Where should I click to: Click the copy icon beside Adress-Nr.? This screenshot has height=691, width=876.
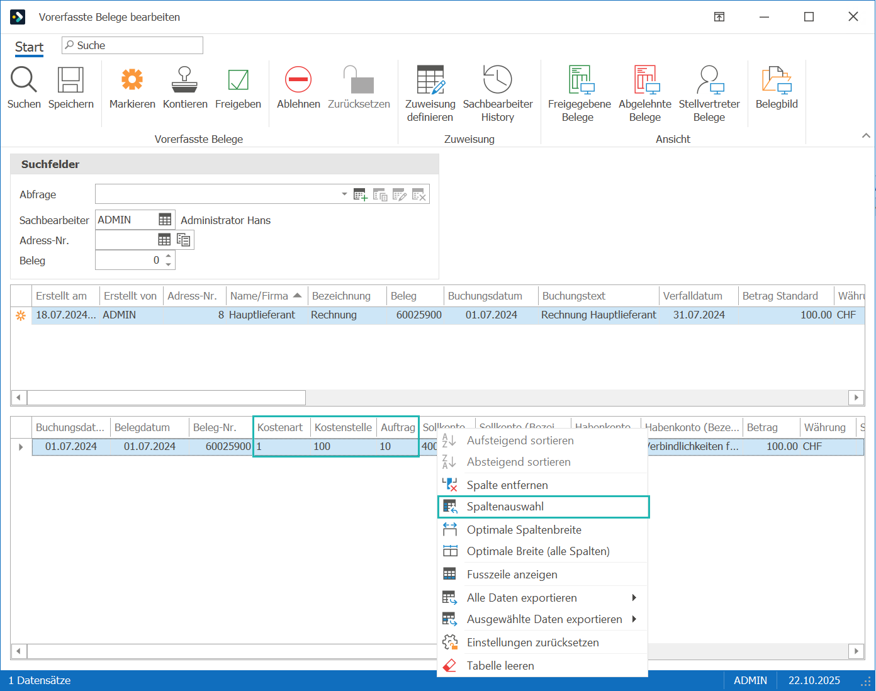[184, 240]
